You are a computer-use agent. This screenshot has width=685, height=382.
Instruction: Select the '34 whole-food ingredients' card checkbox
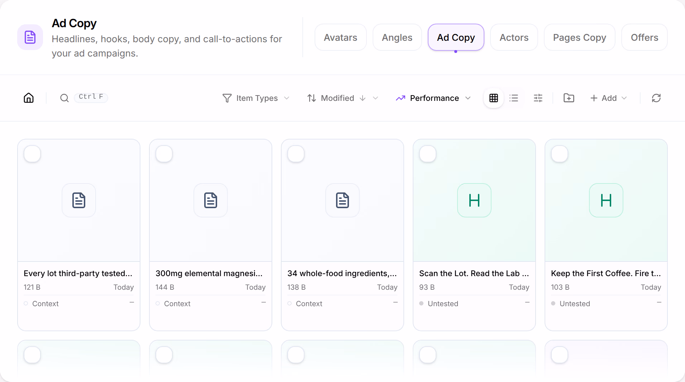[x=296, y=154]
